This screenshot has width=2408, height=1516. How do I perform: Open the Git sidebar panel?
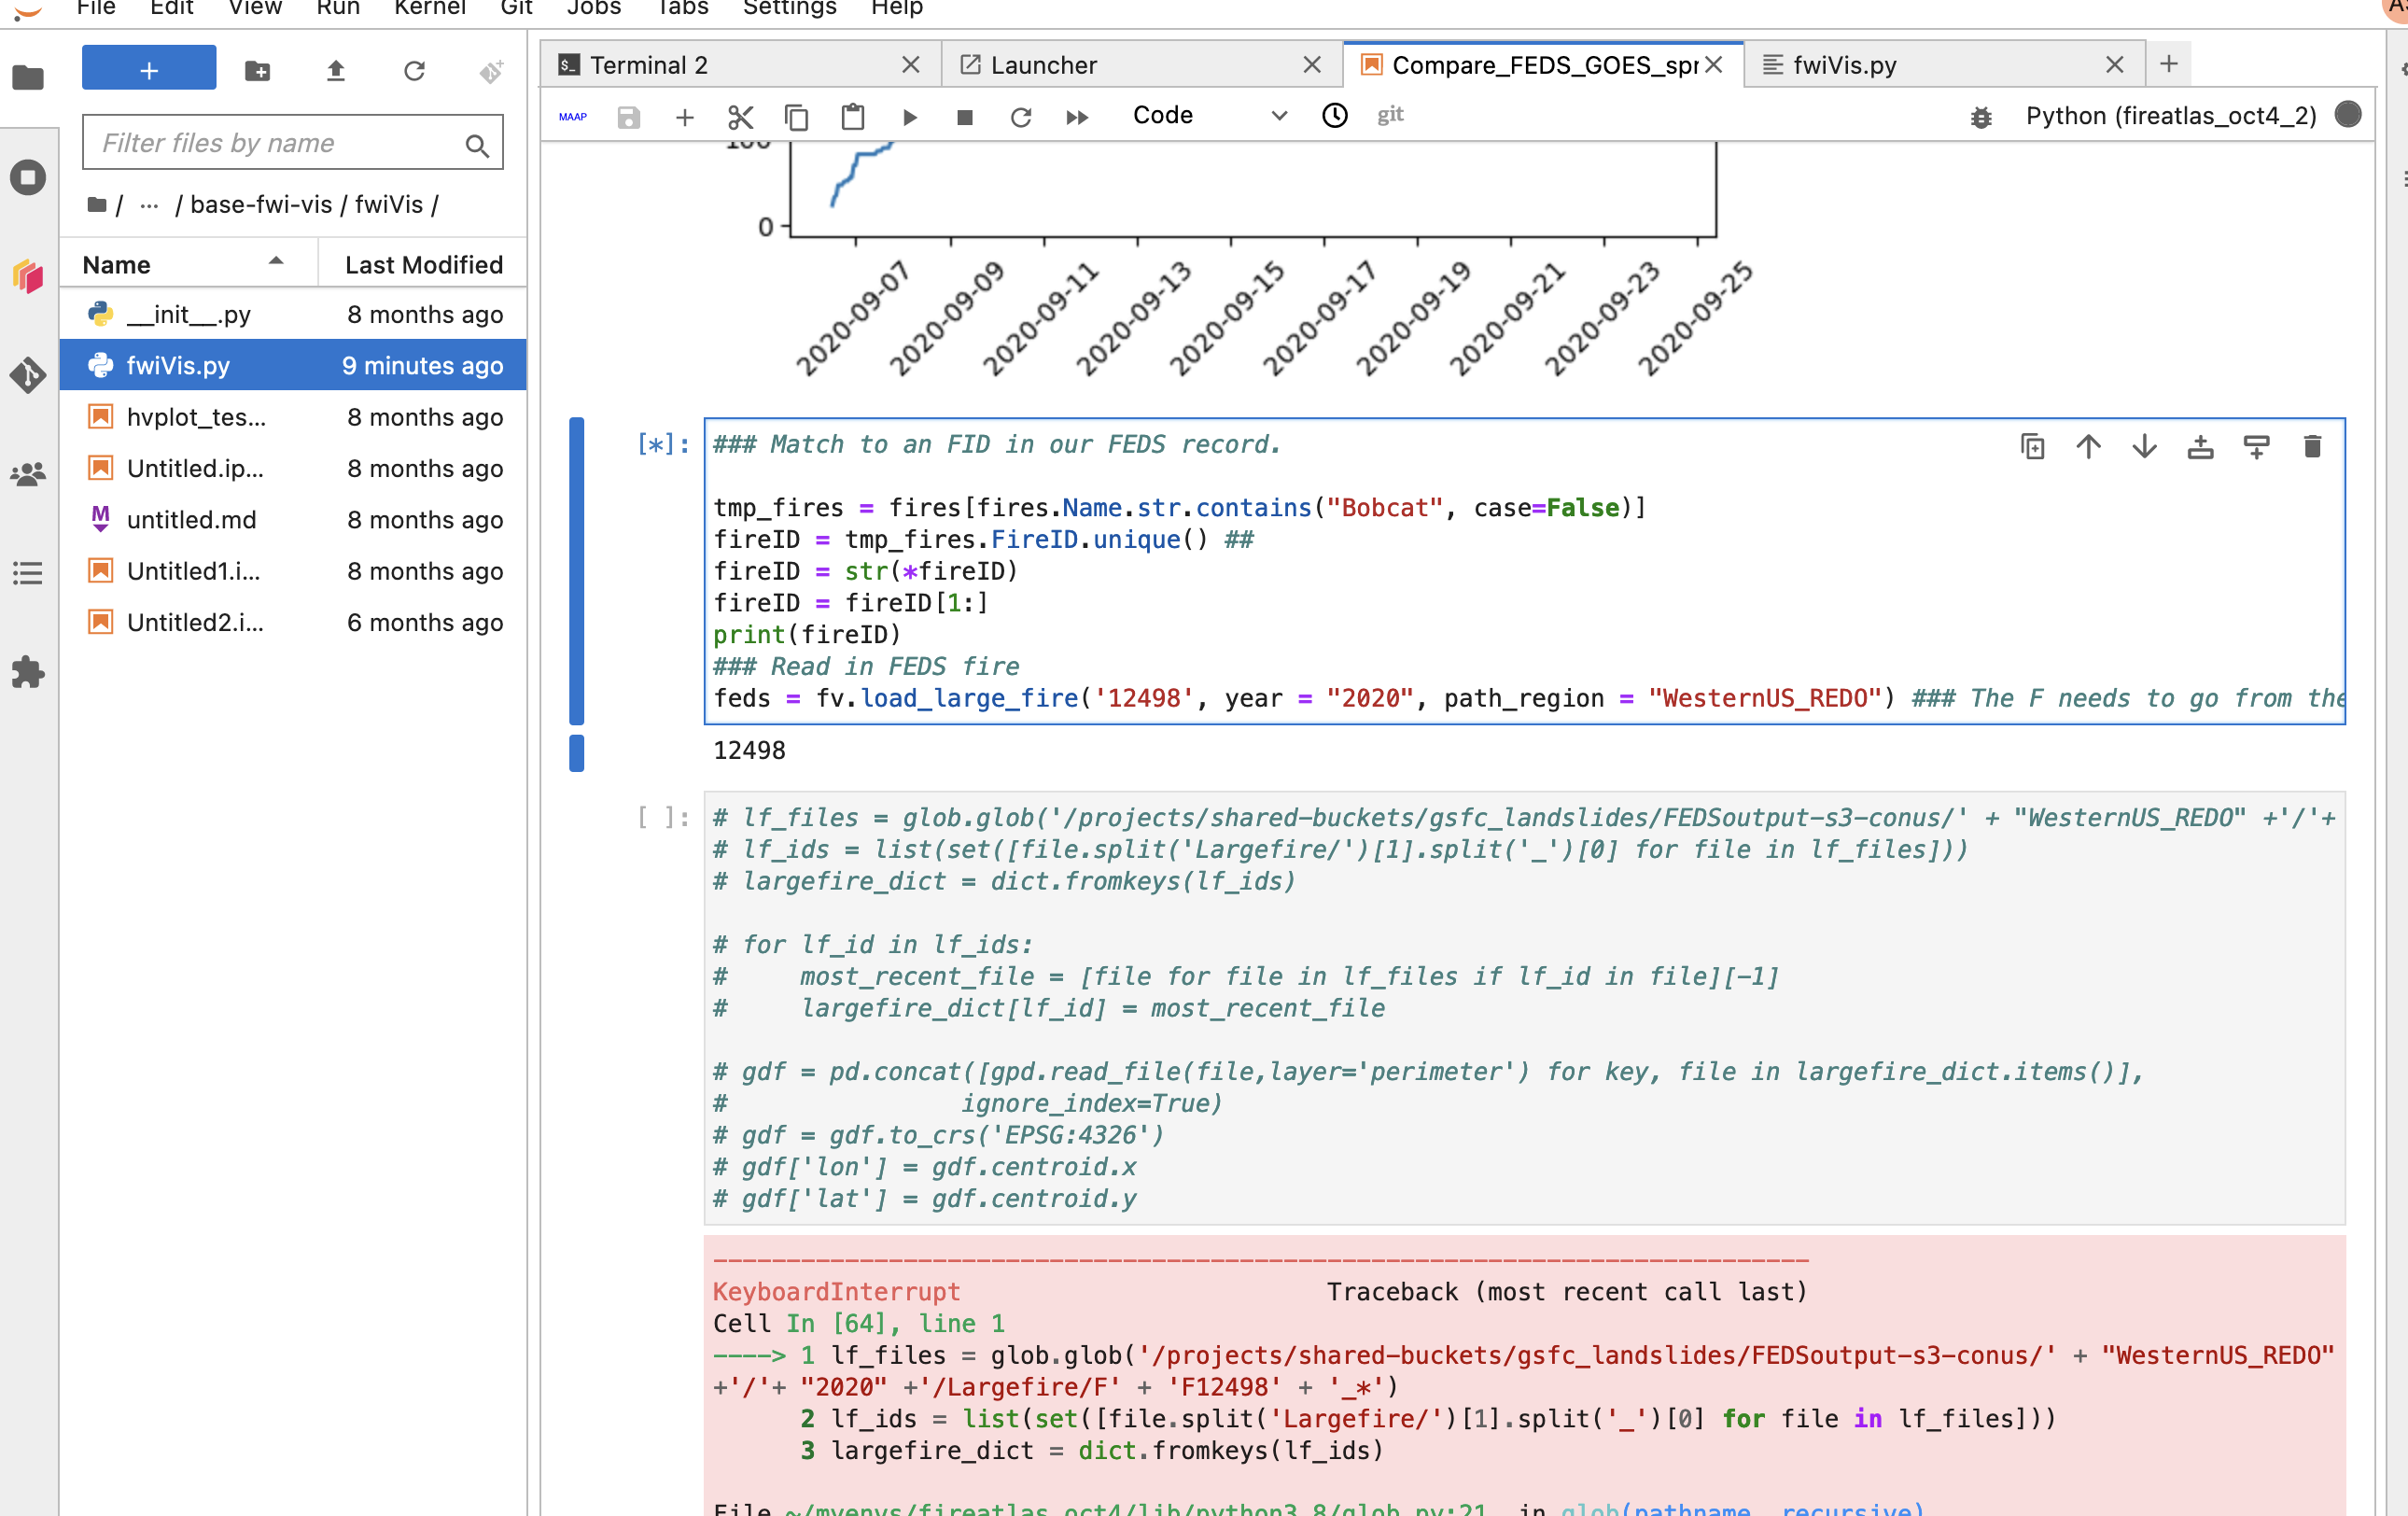point(28,377)
